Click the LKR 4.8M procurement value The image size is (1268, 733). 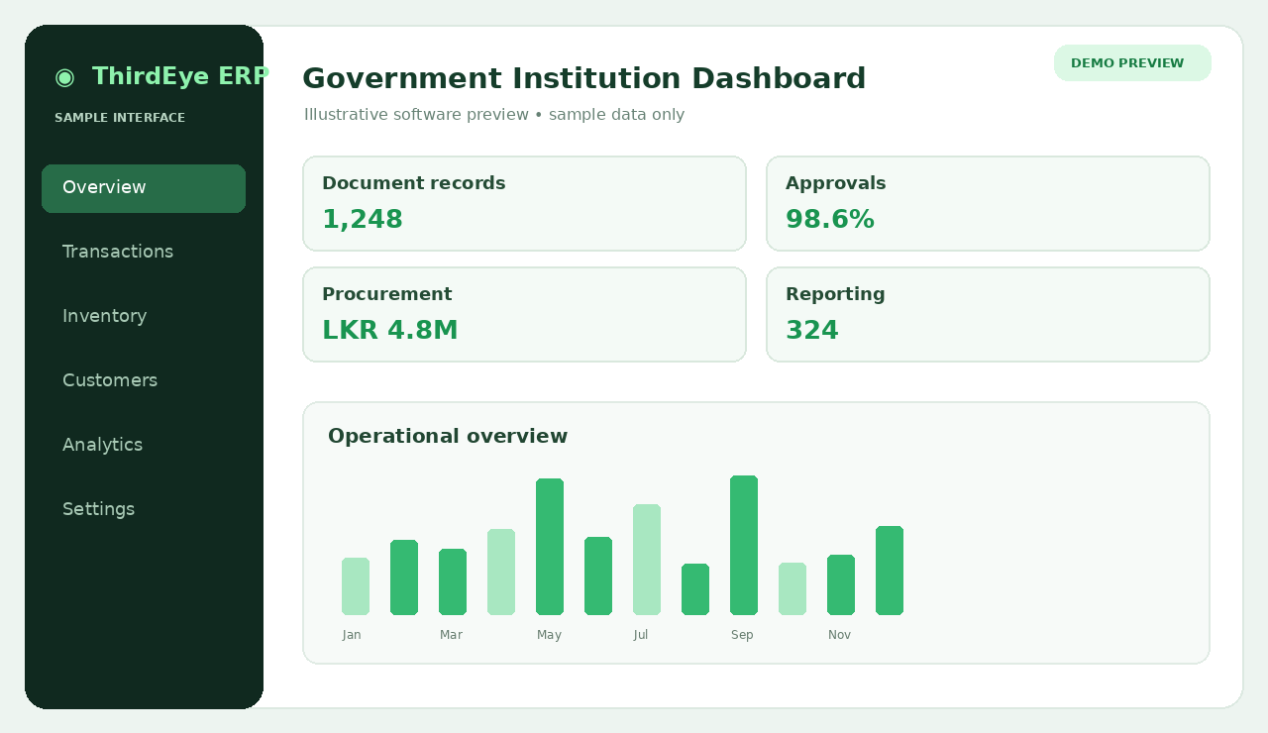tap(390, 331)
